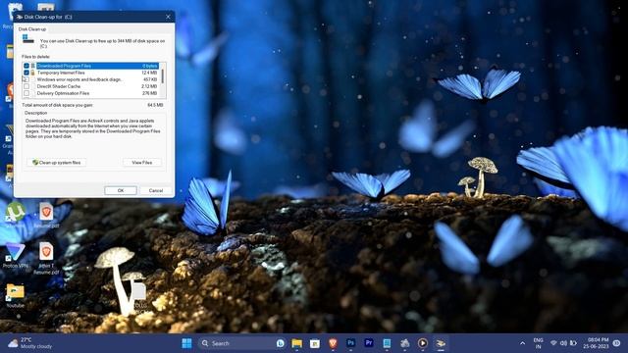Tick the Windows error reports checkbox
Screen dimensions: 628x353
point(26,79)
